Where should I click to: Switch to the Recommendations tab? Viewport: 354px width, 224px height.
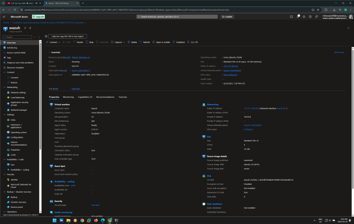pos(105,97)
